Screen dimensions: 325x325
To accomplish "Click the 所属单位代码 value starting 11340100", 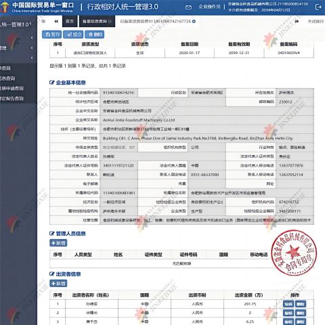I will point(118,193).
